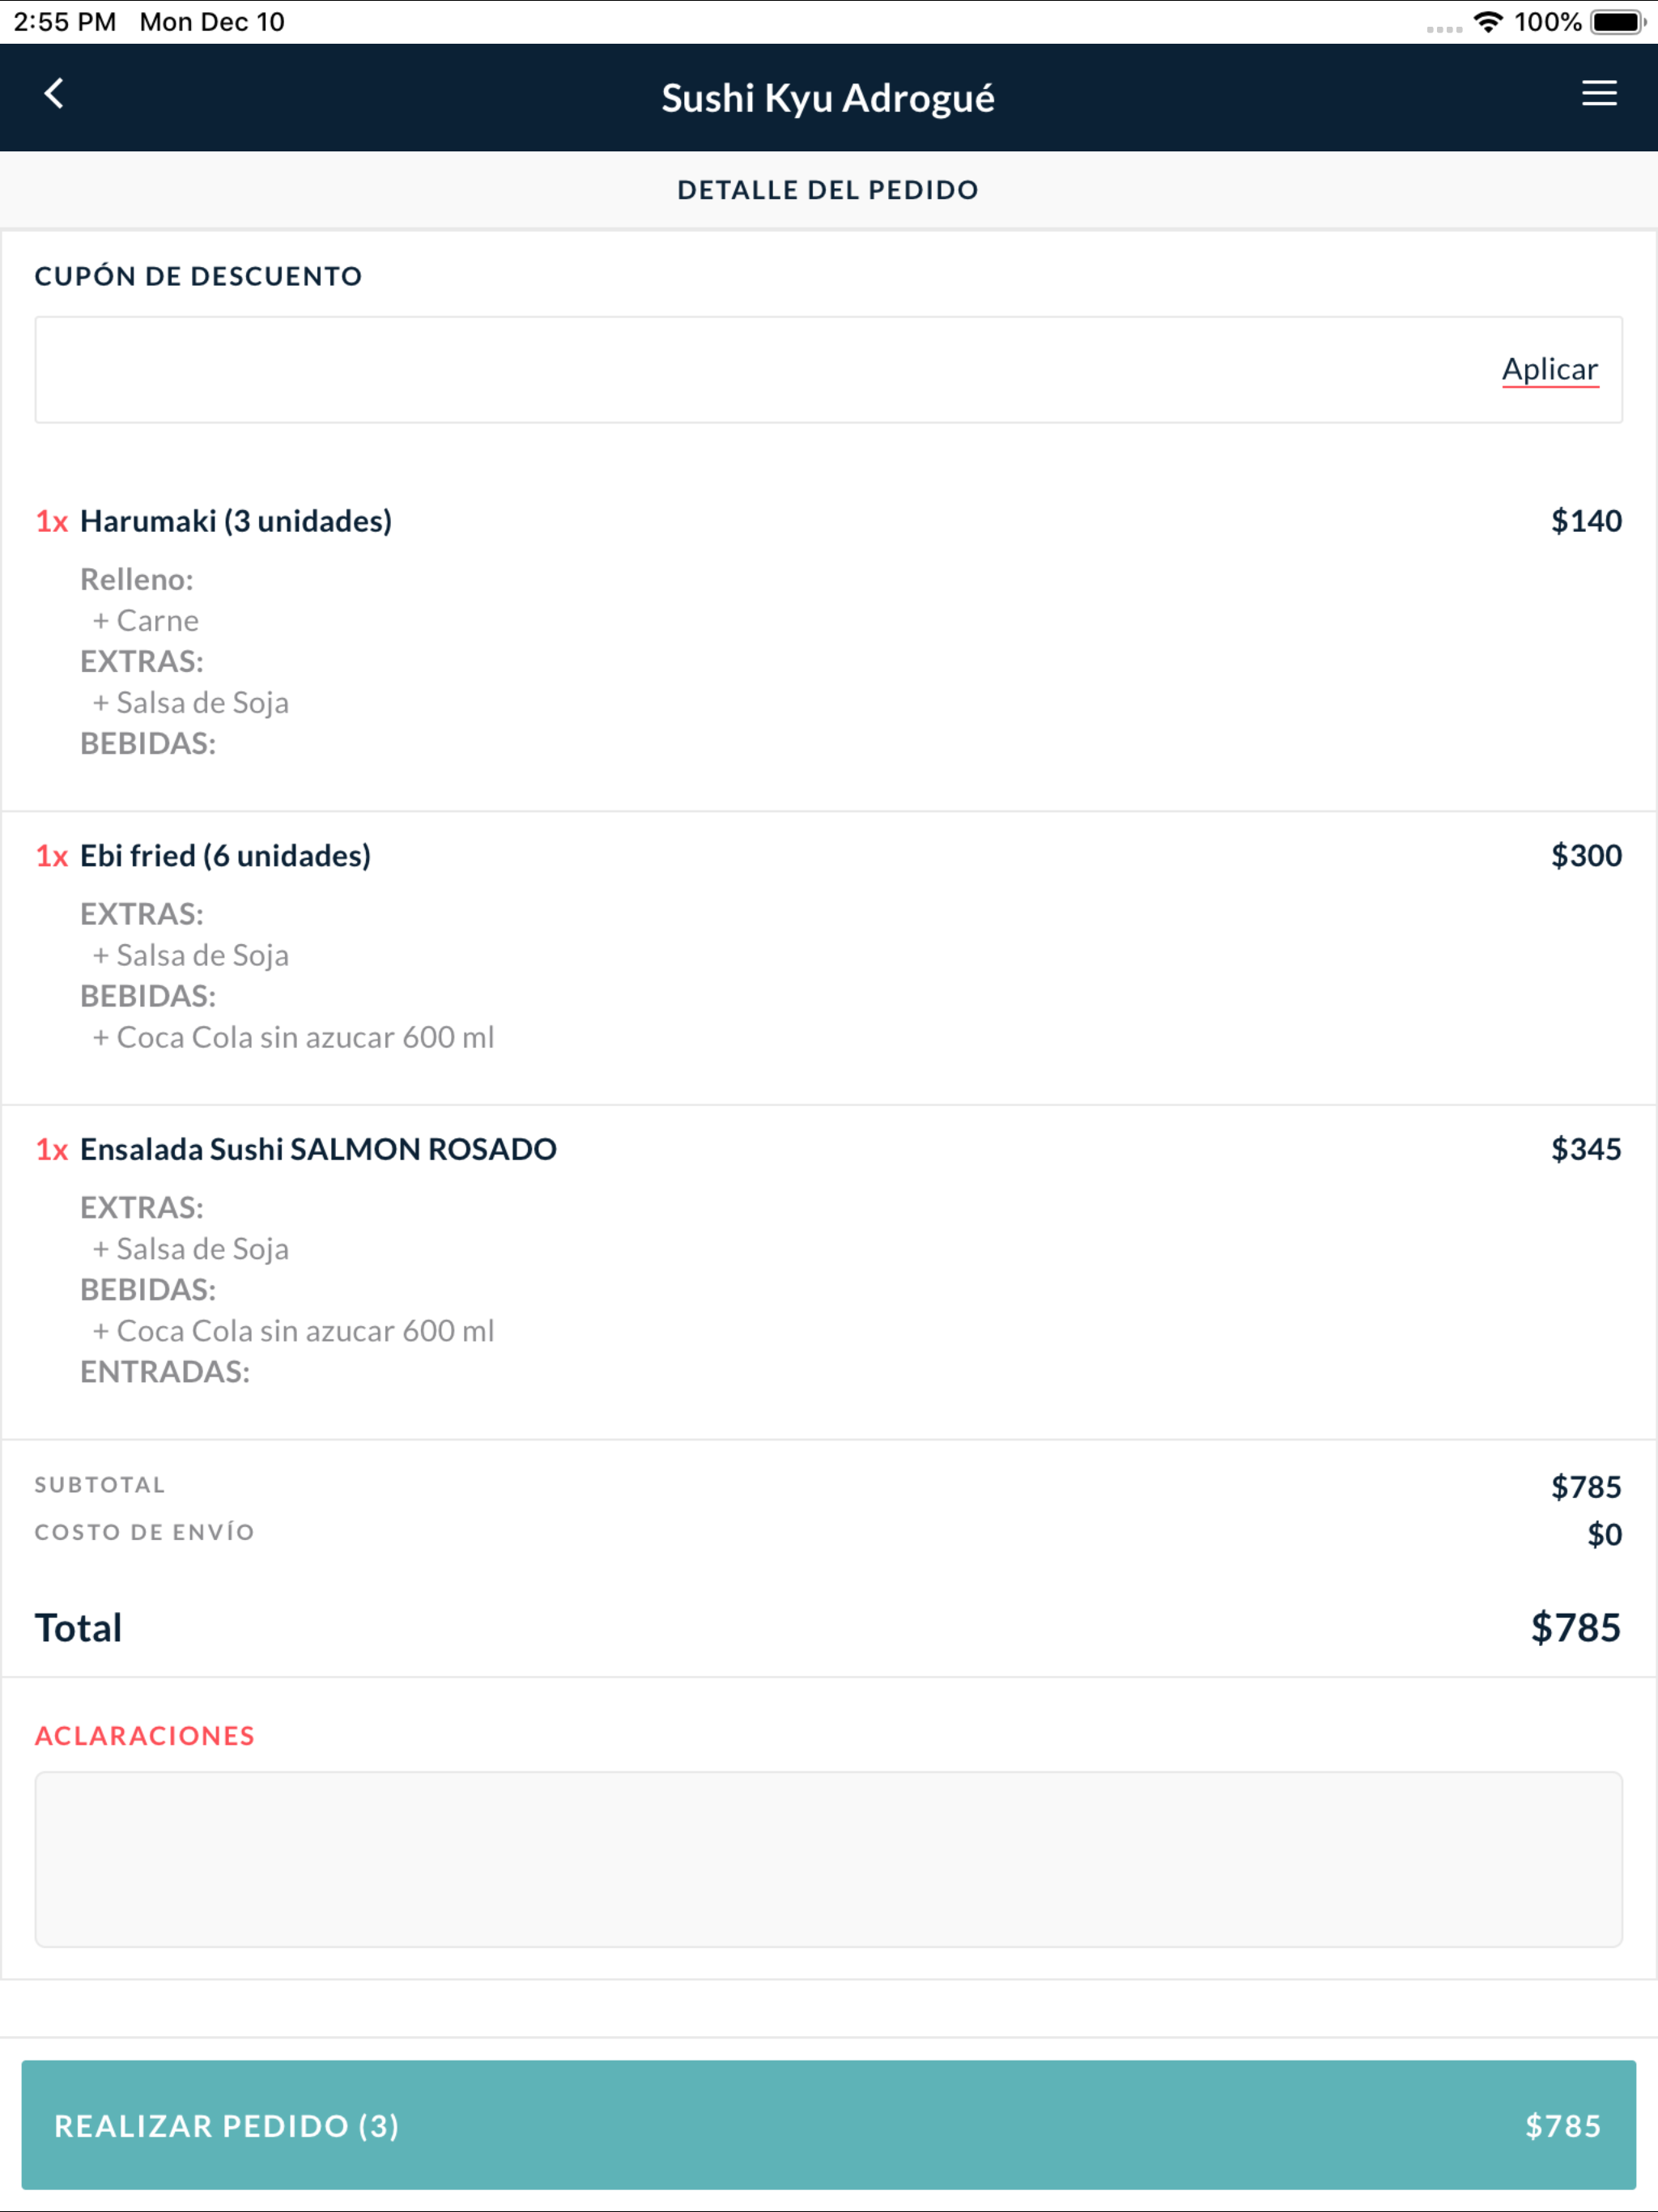Open the hamburger menu icon
This screenshot has height=2212, width=1658.
1598,94
